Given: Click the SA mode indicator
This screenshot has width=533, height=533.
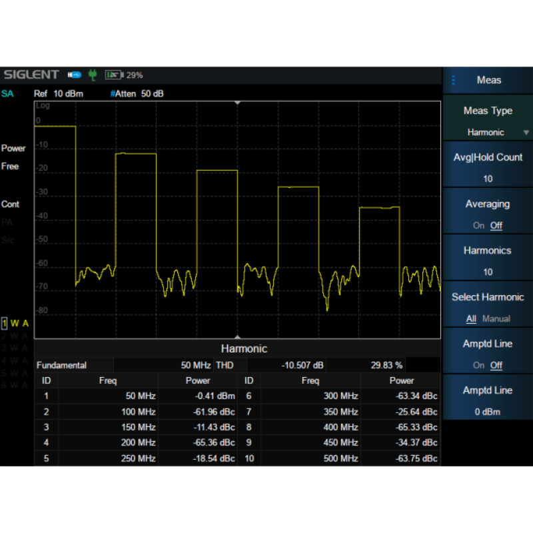Looking at the screenshot, I should point(7,93).
